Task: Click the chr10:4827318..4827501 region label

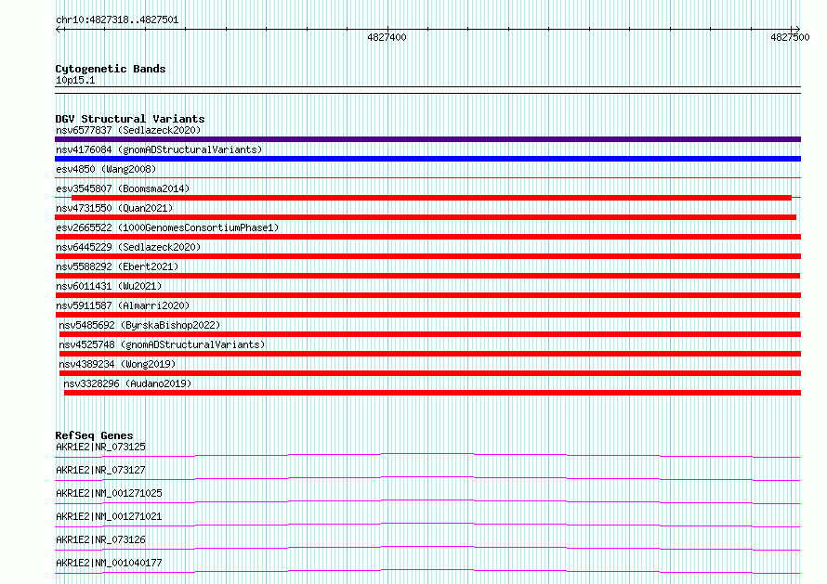Action: (x=117, y=20)
